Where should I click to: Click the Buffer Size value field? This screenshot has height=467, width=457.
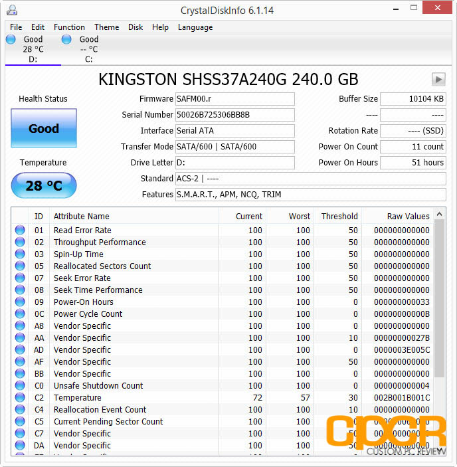pos(413,99)
